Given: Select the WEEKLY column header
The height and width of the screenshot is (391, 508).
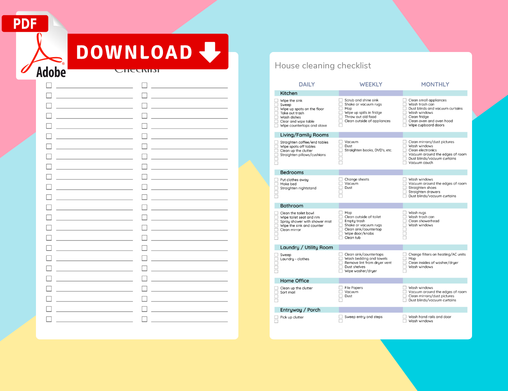Looking at the screenshot, I should 371,84.
